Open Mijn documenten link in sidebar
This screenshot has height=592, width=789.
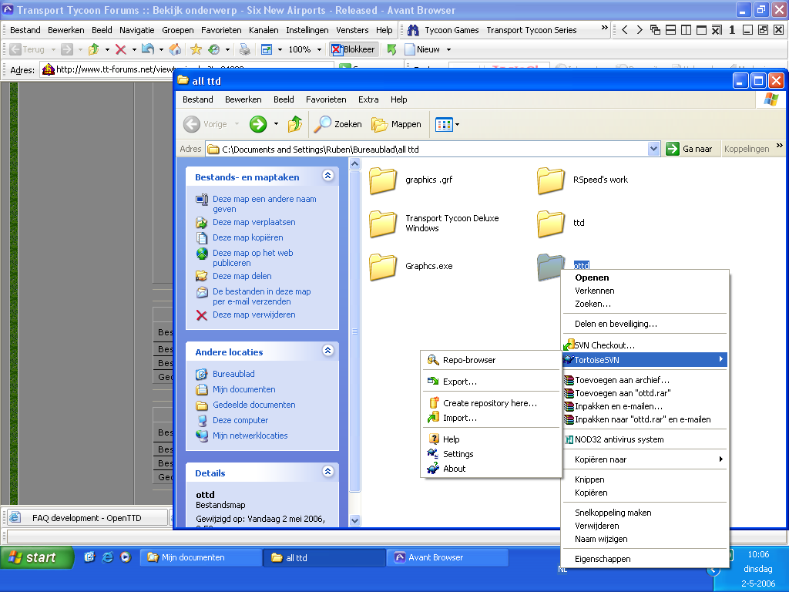pos(243,389)
